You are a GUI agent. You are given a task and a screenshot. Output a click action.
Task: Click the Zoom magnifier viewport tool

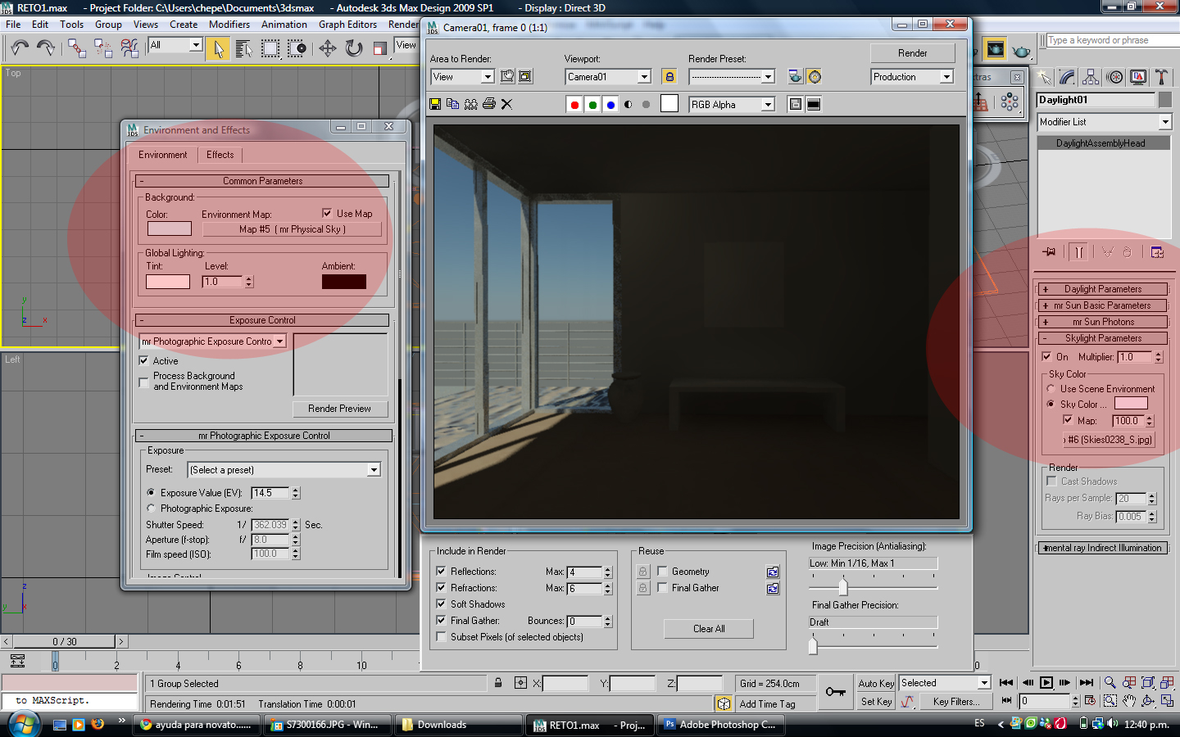coord(1110,682)
